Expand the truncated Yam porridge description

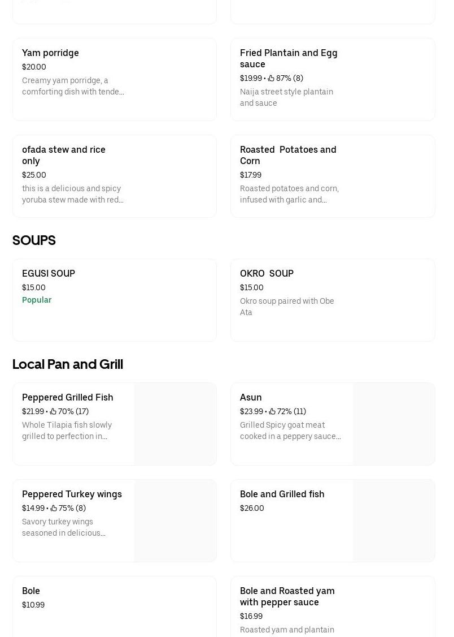(73, 86)
